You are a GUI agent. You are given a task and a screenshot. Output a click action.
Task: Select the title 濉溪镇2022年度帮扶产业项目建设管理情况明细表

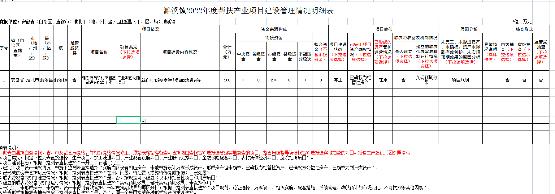coord(249,11)
